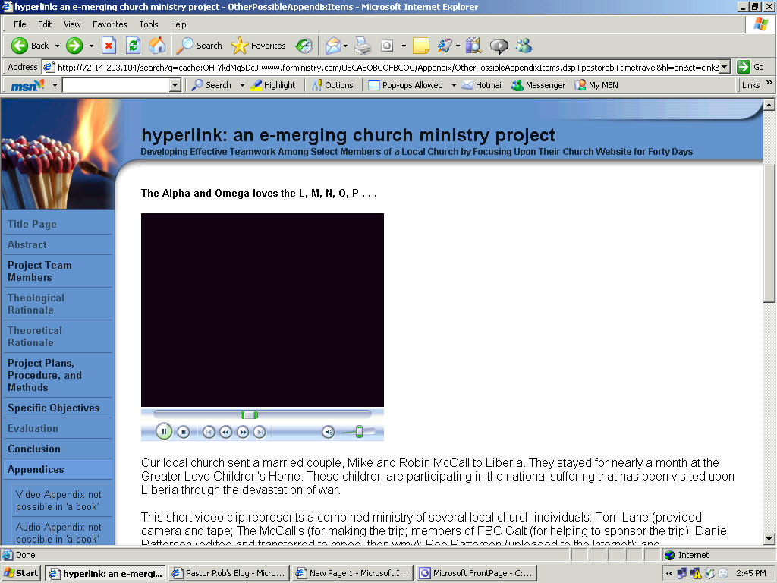Click the Print icon
The image size is (777, 583).
pos(362,46)
